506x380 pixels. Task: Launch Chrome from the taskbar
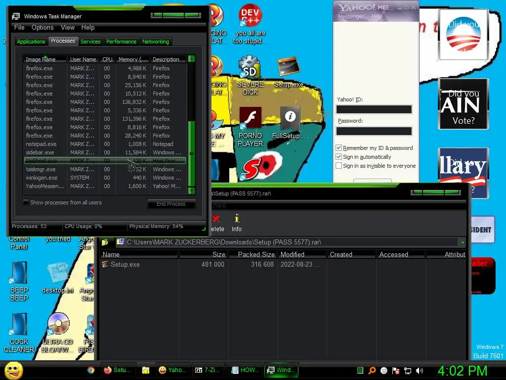91,370
